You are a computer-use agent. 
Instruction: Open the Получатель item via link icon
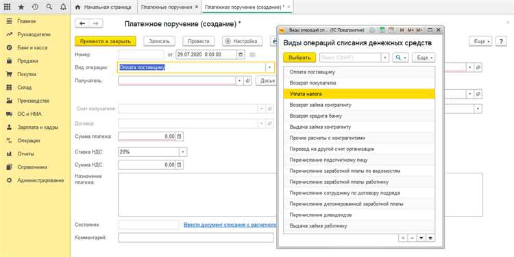[248, 81]
